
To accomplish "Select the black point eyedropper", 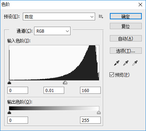I will pyautogui.click(x=117, y=63).
